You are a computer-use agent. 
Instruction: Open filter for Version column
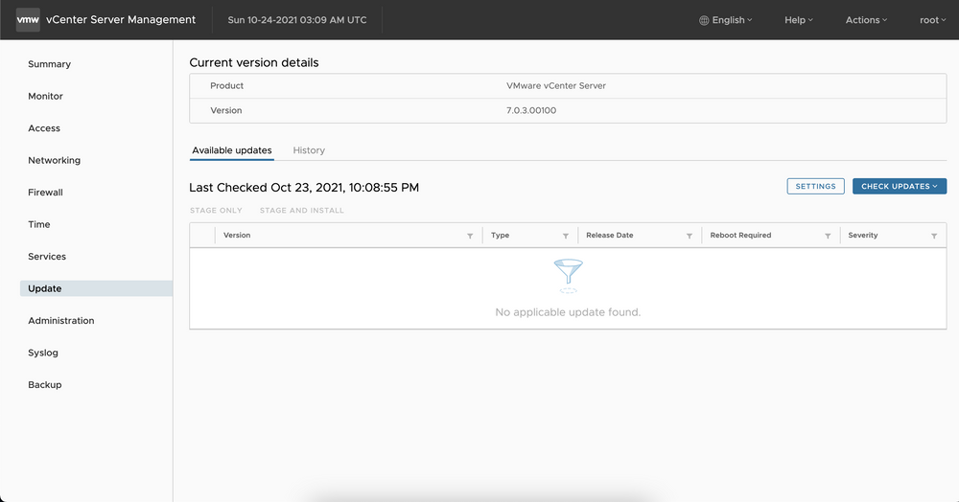point(470,236)
